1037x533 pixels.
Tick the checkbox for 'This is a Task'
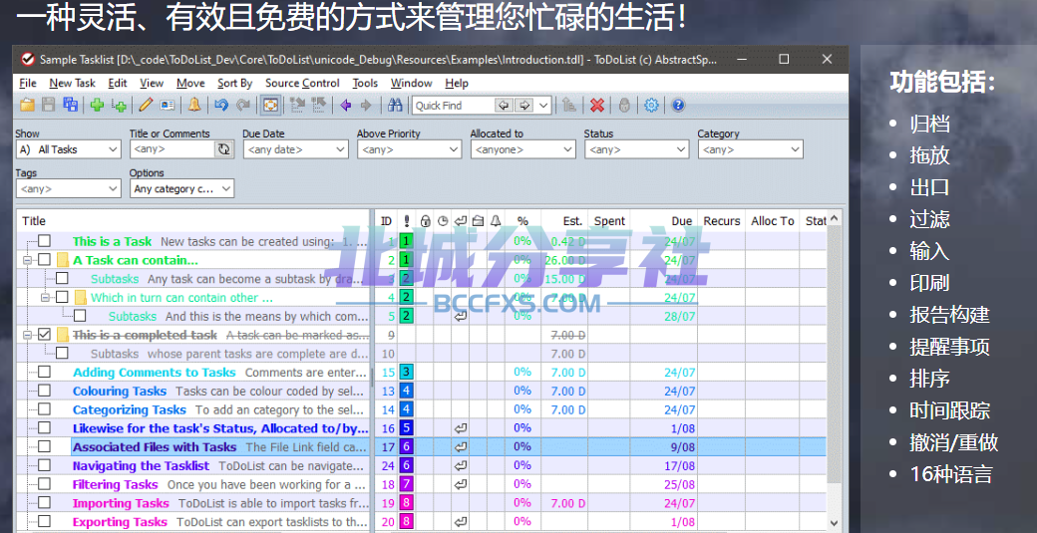[44, 241]
